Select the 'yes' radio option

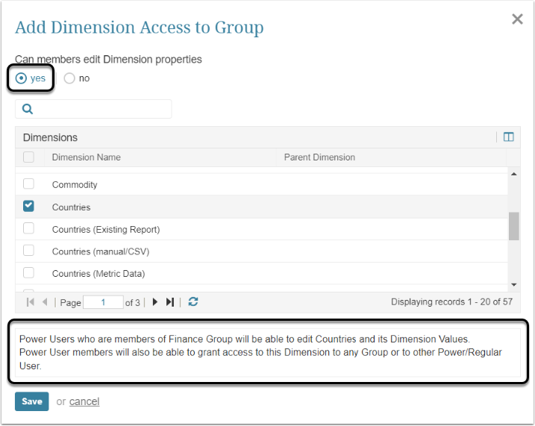21,78
